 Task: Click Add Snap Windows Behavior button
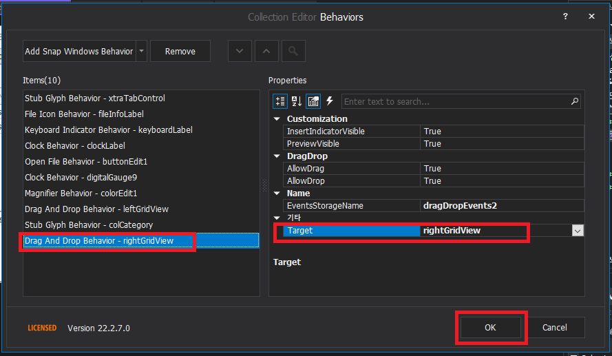coord(79,51)
